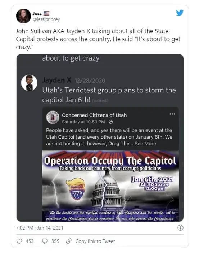Image resolution: width=208 pixels, height=253 pixels.
Task: Click the Saturday at 10:50 PM timestamp
Action: point(83,122)
